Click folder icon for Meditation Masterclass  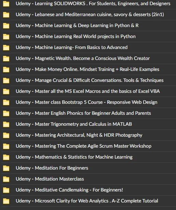(6, 179)
